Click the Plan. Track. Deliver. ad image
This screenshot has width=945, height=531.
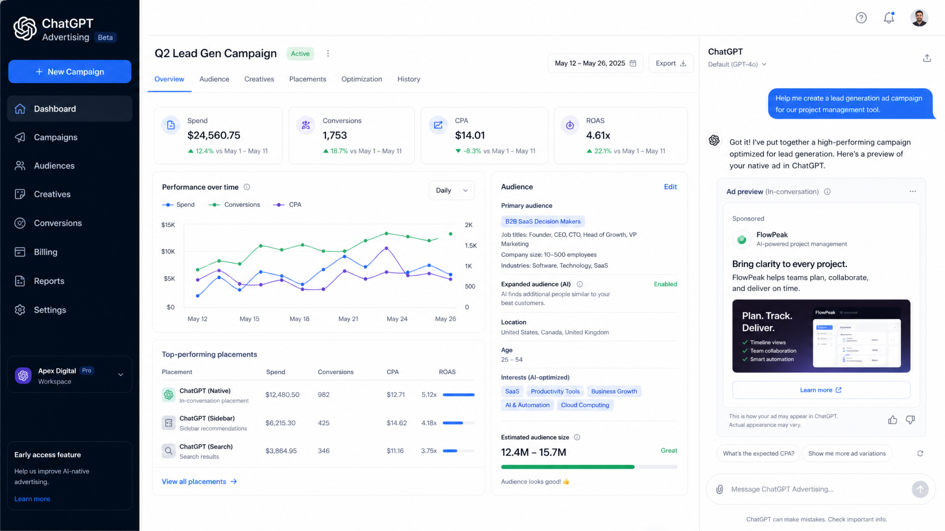tap(821, 336)
